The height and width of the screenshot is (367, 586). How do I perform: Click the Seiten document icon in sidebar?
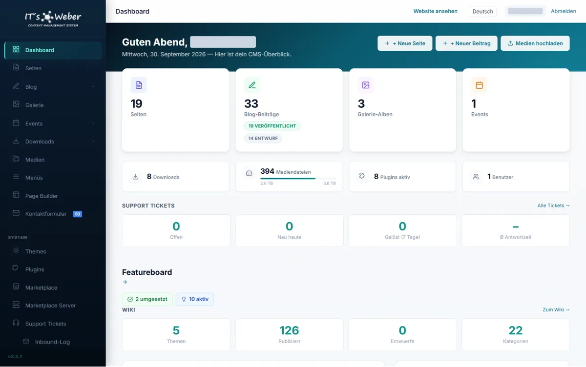coord(16,67)
